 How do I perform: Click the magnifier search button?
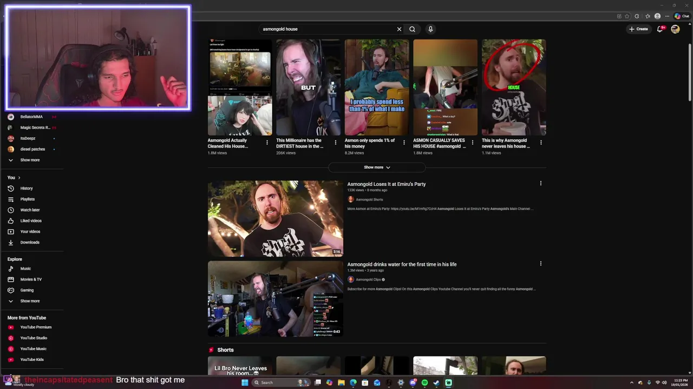click(x=412, y=29)
